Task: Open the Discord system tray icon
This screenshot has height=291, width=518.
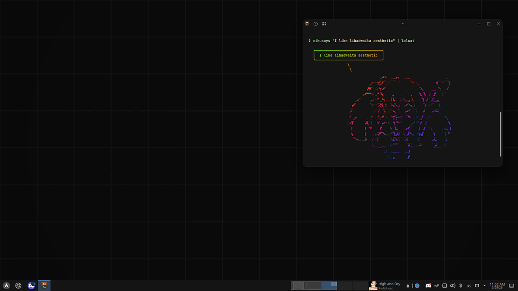Action: click(x=428, y=286)
